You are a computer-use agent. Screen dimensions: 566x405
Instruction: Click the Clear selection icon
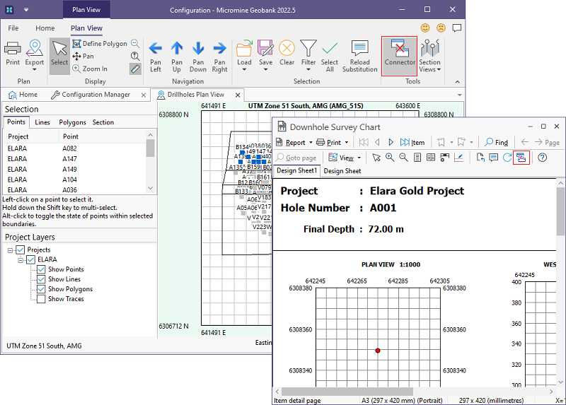coord(287,54)
